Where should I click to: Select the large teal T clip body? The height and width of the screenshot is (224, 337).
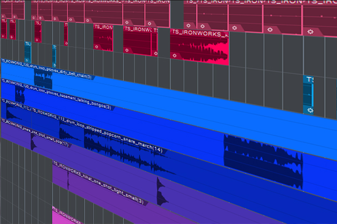point(308,94)
